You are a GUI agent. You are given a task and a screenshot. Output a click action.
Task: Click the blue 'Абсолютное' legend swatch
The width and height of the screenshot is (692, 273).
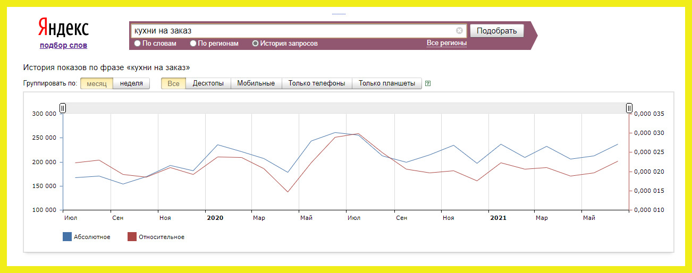67,237
